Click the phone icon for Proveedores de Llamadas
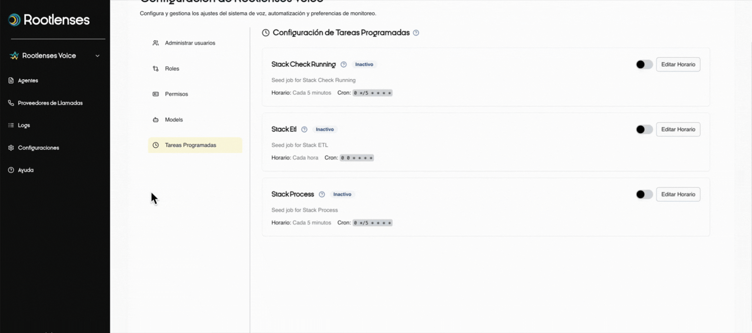 coord(11,103)
